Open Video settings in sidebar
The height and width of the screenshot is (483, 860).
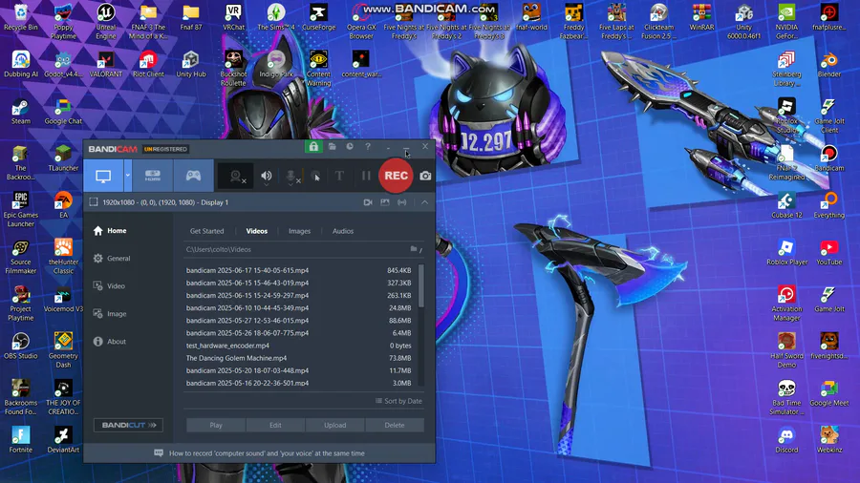[x=109, y=285]
